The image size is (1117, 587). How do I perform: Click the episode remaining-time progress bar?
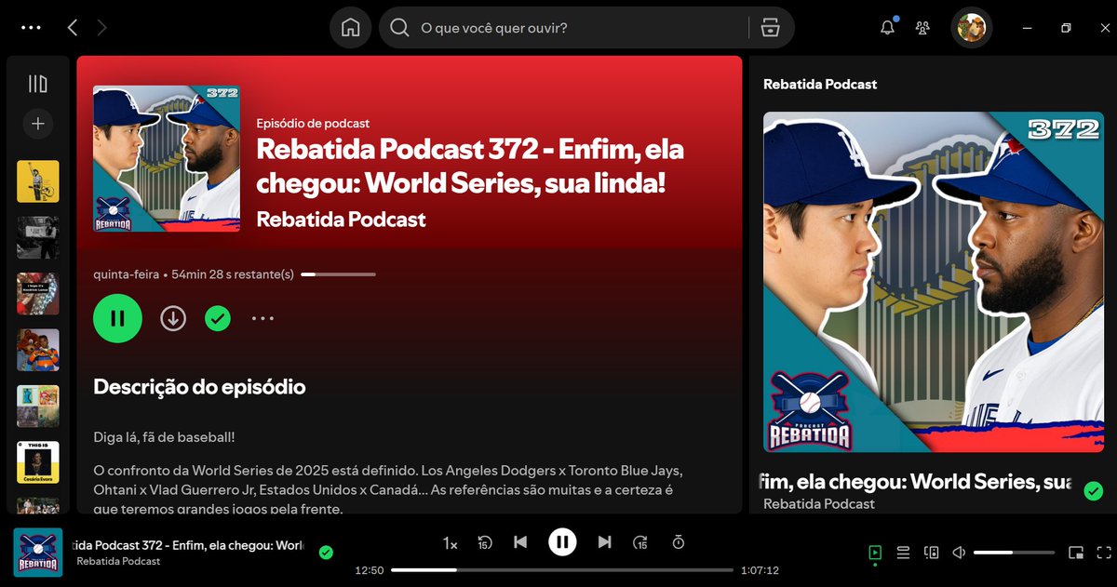338,274
